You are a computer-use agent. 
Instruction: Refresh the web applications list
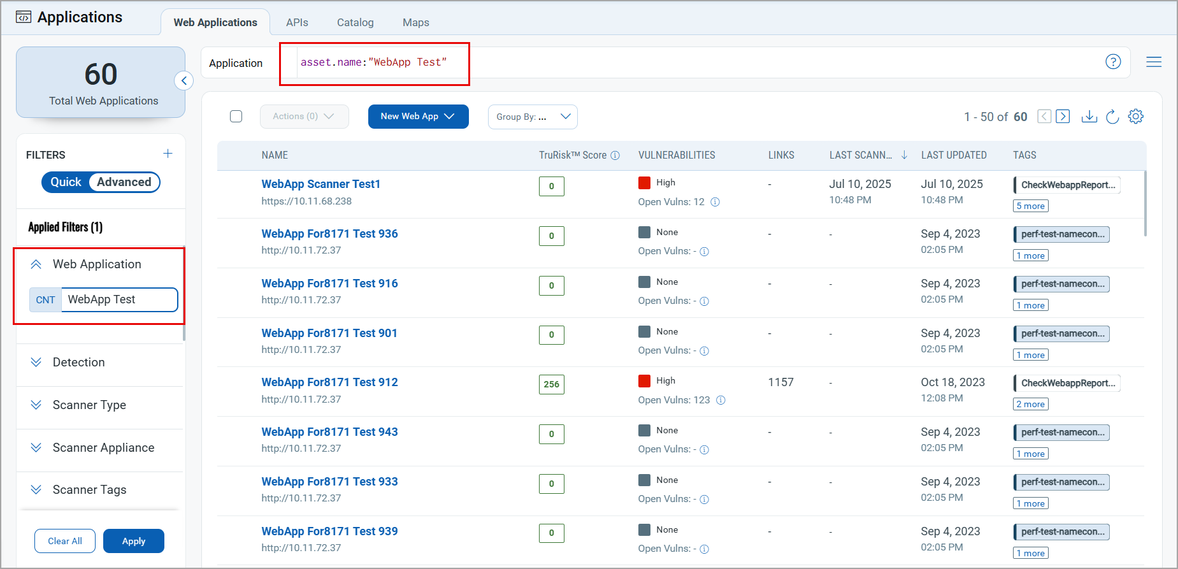[x=1112, y=117]
